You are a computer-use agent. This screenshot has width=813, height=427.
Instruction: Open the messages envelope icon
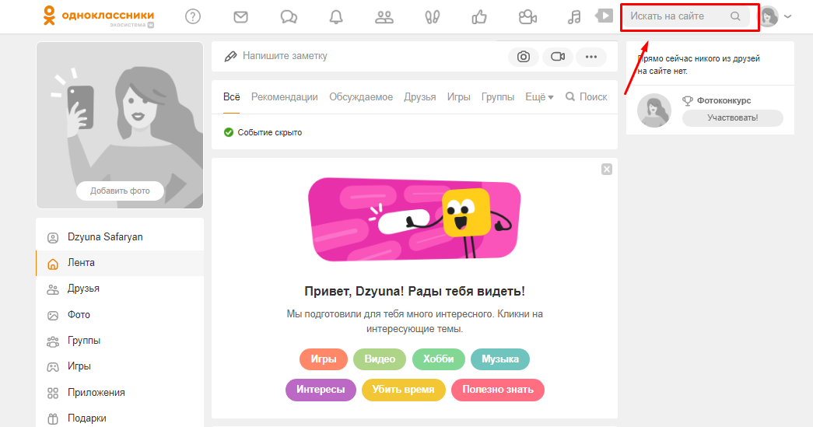[241, 16]
